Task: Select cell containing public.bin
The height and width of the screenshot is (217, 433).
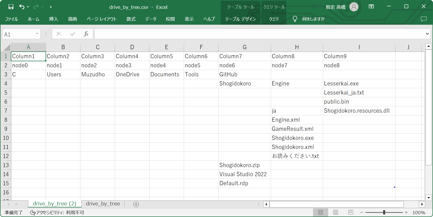Action: [x=359, y=102]
